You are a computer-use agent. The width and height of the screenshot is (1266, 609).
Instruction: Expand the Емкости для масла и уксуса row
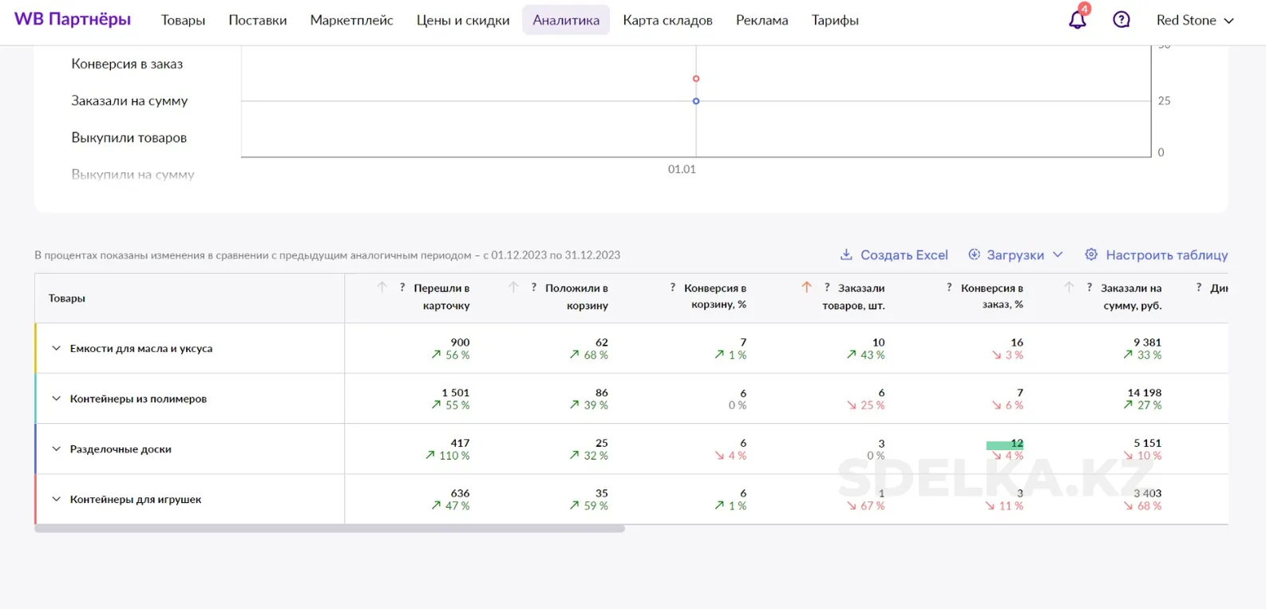coord(56,348)
